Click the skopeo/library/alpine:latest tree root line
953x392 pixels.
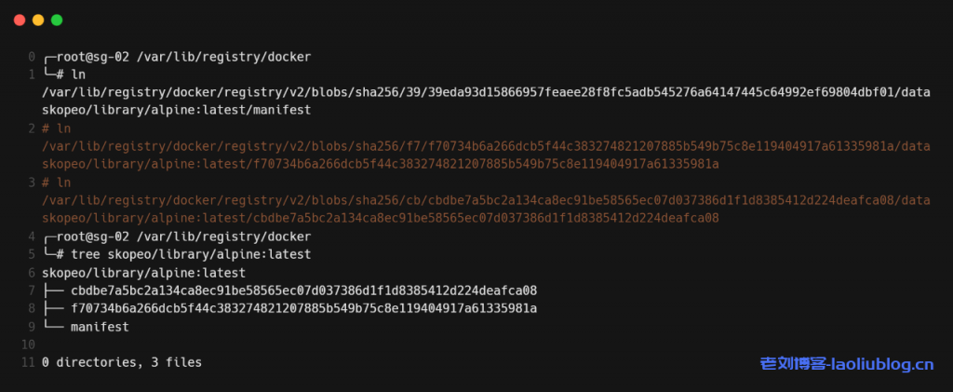(x=143, y=273)
